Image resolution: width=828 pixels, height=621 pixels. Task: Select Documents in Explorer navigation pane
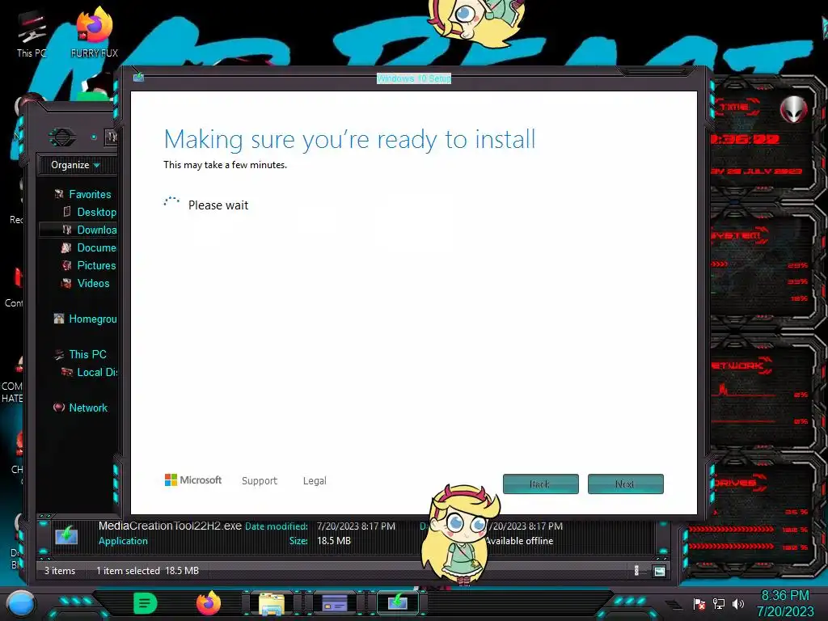97,247
